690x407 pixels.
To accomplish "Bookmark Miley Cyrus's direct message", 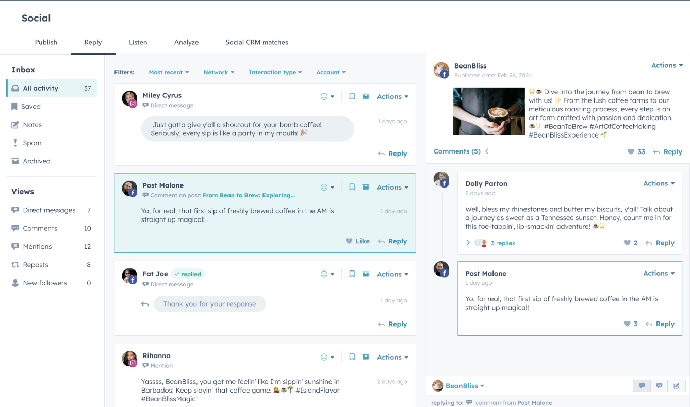I will pos(352,96).
